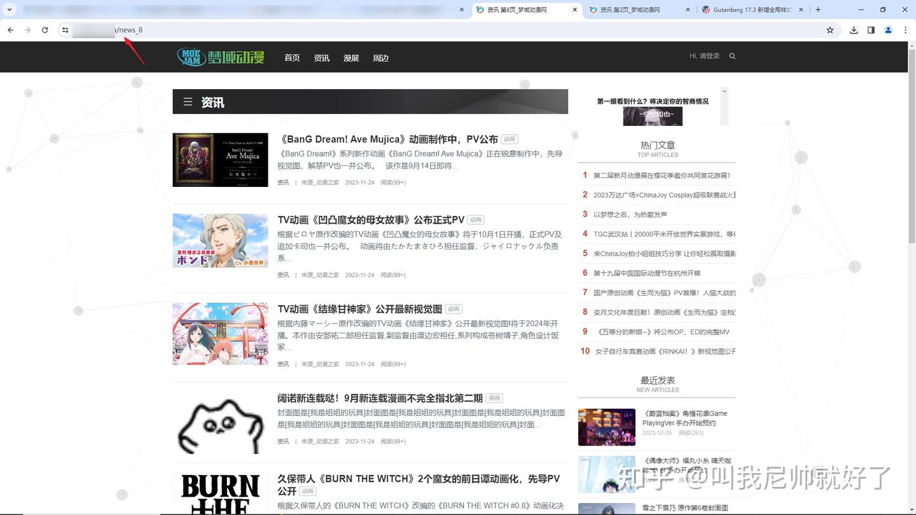Click the 请登录 login link
The height and width of the screenshot is (515, 916).
click(x=711, y=56)
